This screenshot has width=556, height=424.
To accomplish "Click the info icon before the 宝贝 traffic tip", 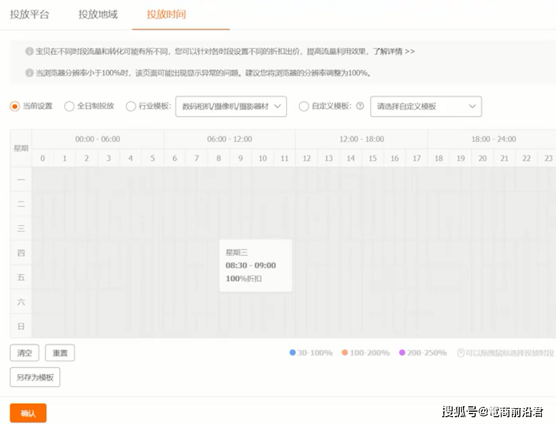I will 29,51.
